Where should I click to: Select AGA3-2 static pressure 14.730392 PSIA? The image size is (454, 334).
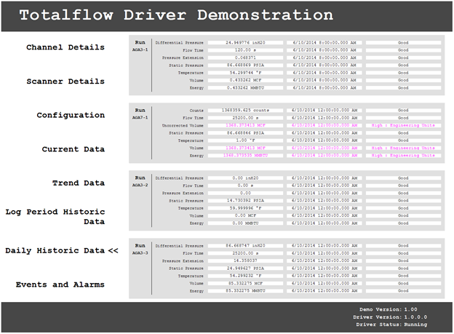point(245,200)
